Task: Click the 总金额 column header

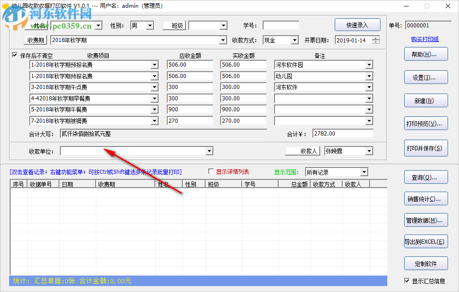Action: 295,184
